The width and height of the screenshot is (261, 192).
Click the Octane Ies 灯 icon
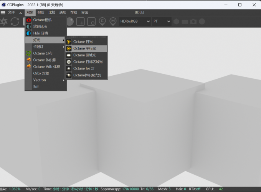(69, 68)
